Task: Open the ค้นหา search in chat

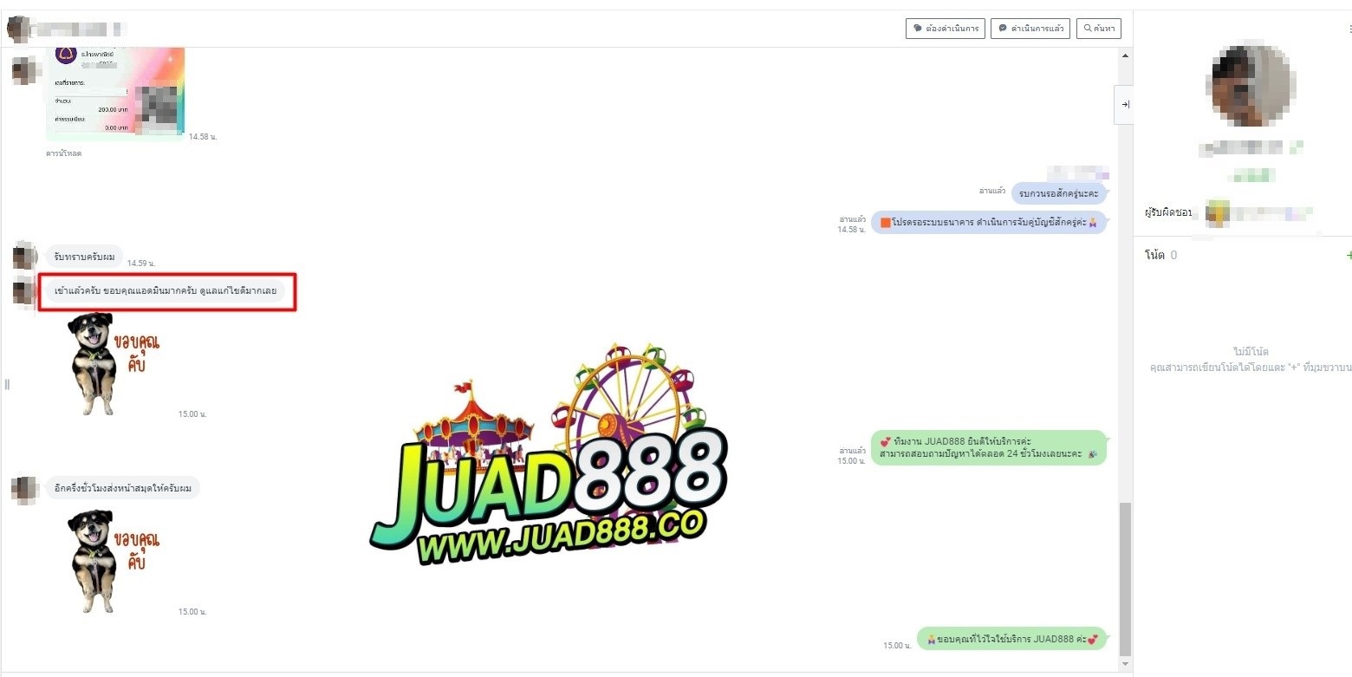Action: 1099,29
